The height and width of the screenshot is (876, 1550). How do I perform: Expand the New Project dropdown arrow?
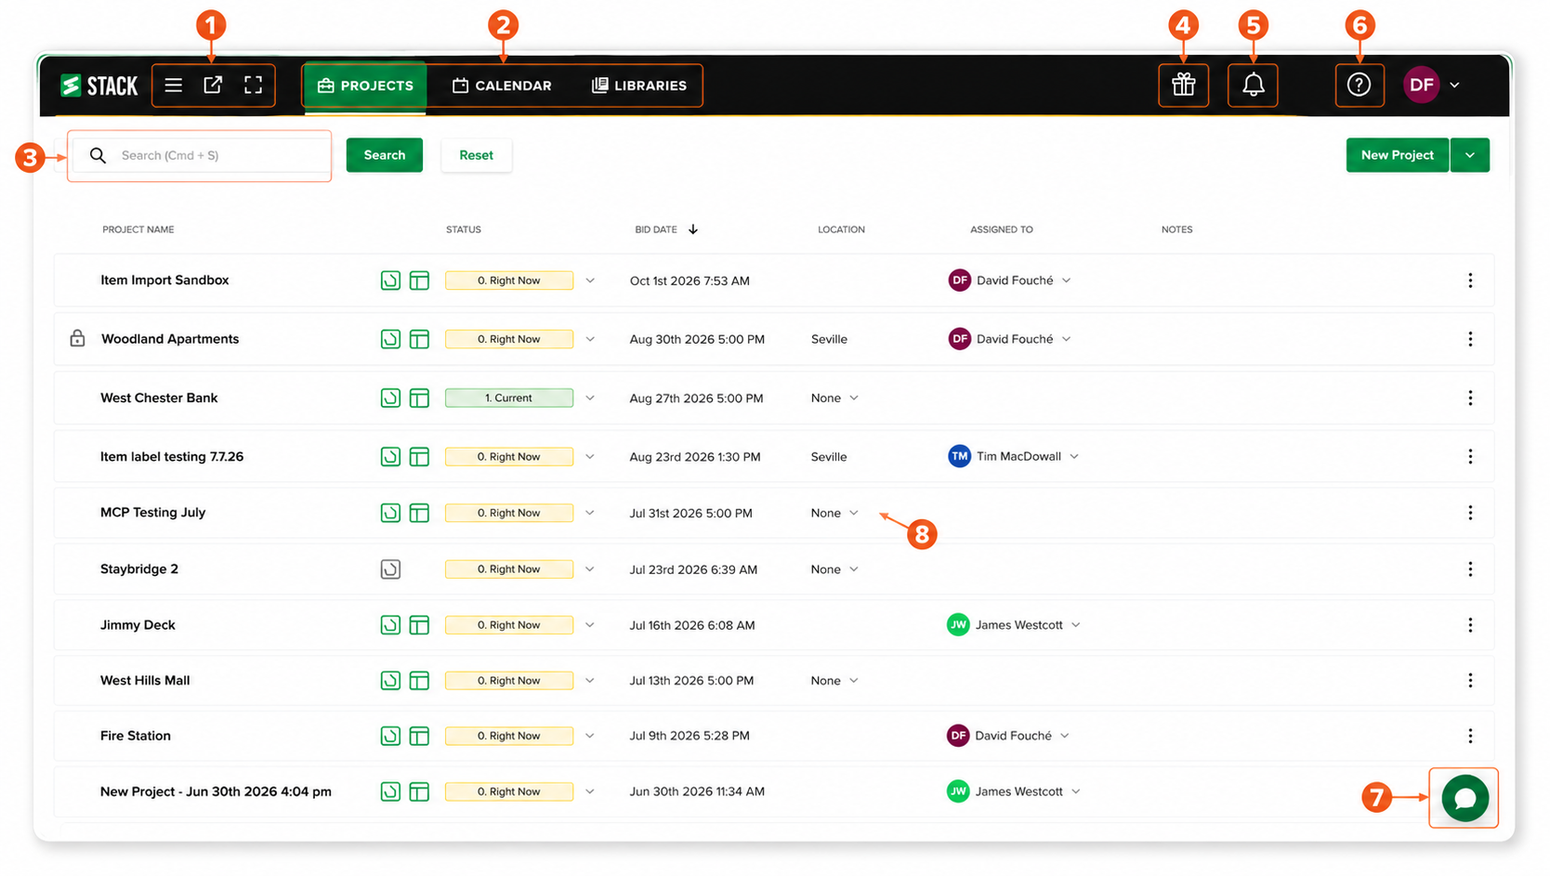click(1469, 155)
